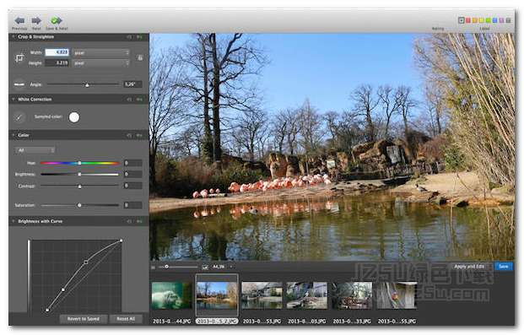
Task: Apply the blue color label
Action: (495, 20)
